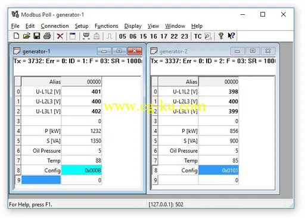Click generator-2 Oil Pressure alias cell
Viewport: 305px width, 218px height.
[178, 151]
